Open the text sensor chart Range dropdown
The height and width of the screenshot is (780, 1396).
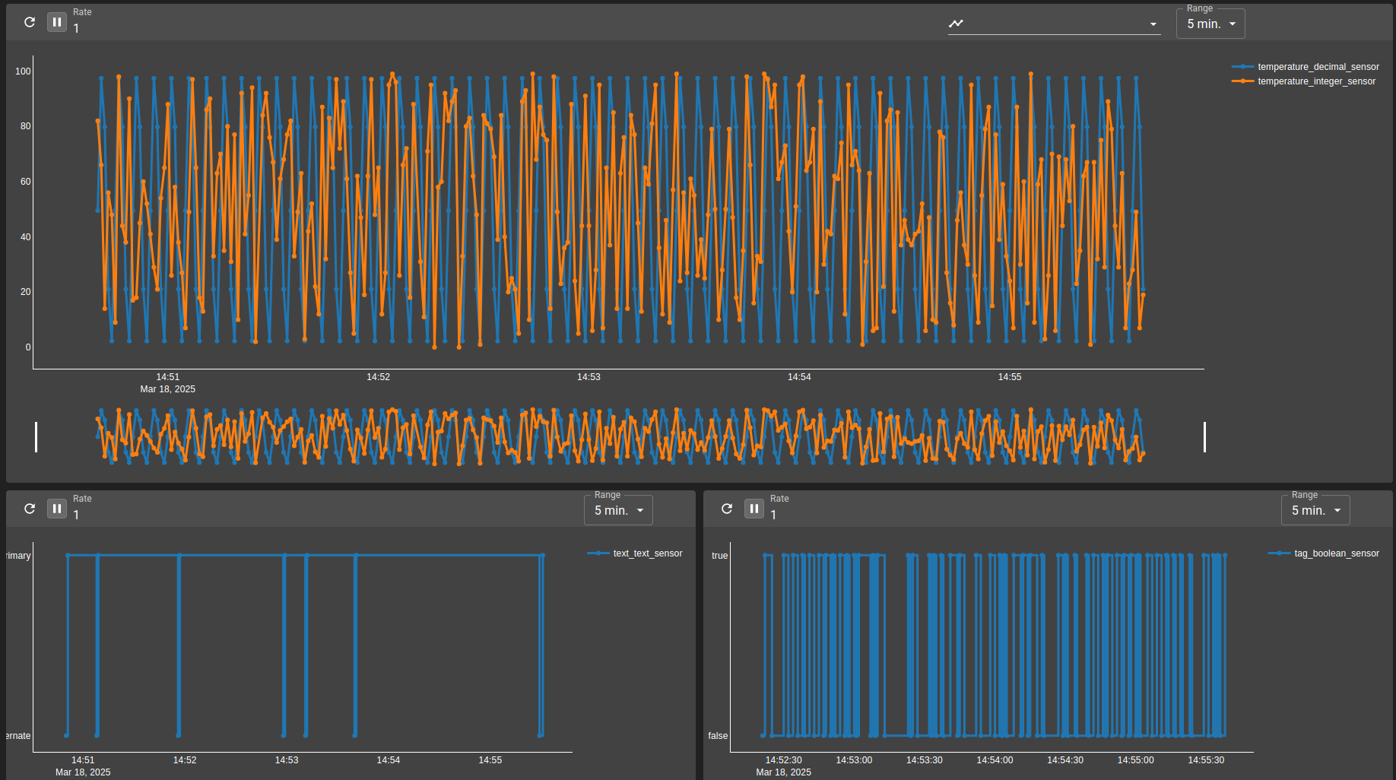pos(618,510)
